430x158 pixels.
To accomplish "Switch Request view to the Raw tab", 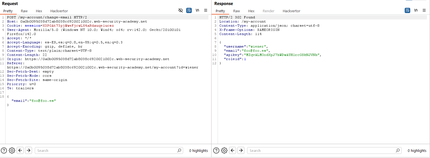I will click(x=24, y=11).
